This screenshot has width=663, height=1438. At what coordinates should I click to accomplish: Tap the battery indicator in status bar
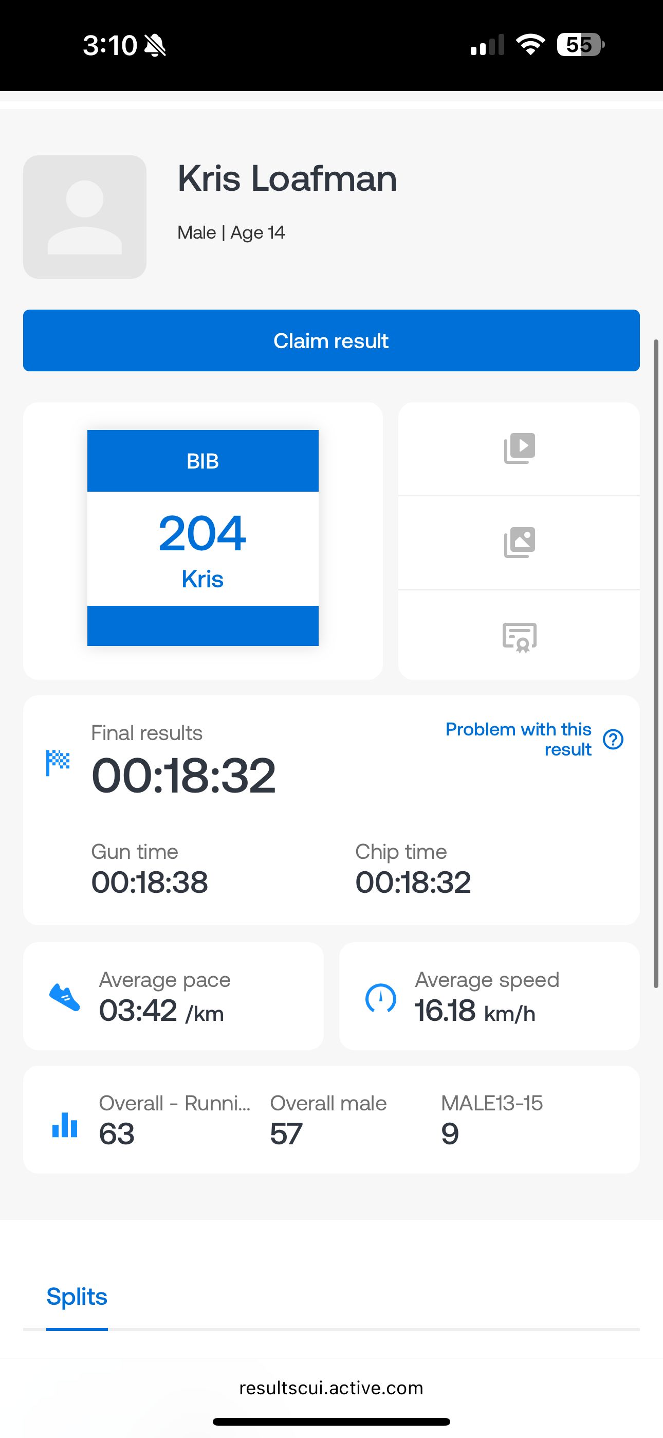click(580, 45)
